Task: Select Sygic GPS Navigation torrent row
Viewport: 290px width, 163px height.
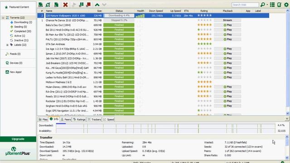Action: point(153,110)
